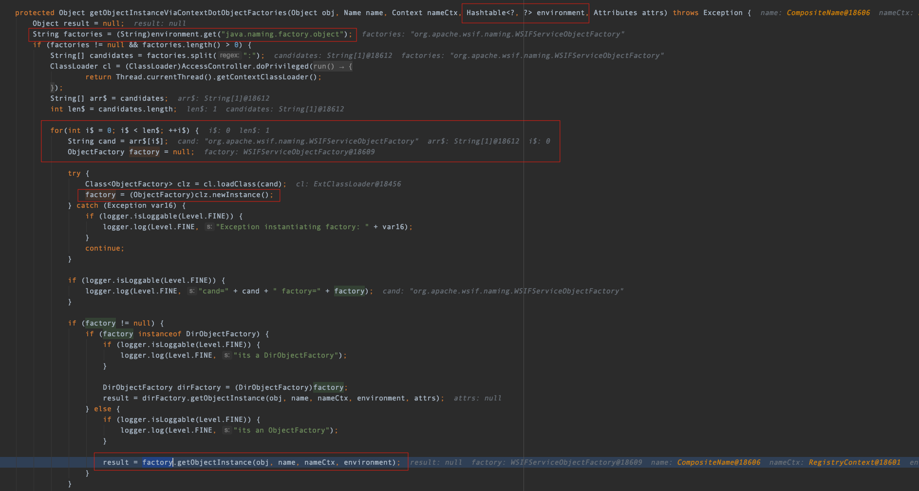The width and height of the screenshot is (919, 491).
Task: Click the getContextClassLoader() call
Action: point(264,77)
